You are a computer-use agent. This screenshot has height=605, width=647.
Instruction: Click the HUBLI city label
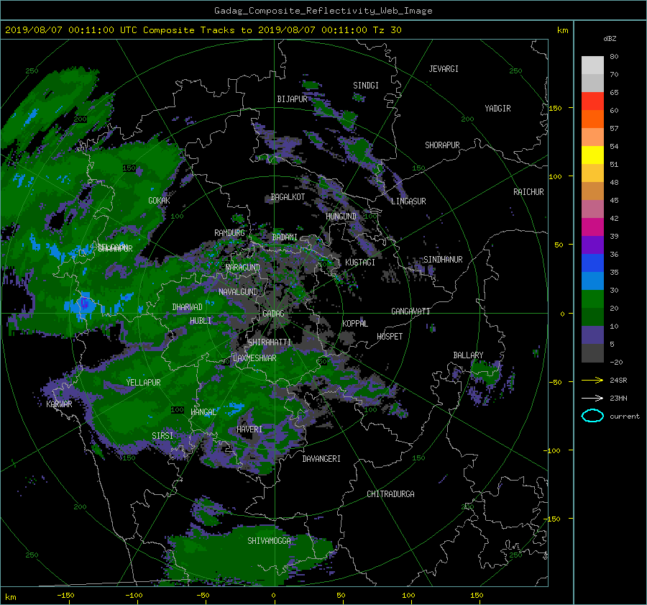coord(201,321)
